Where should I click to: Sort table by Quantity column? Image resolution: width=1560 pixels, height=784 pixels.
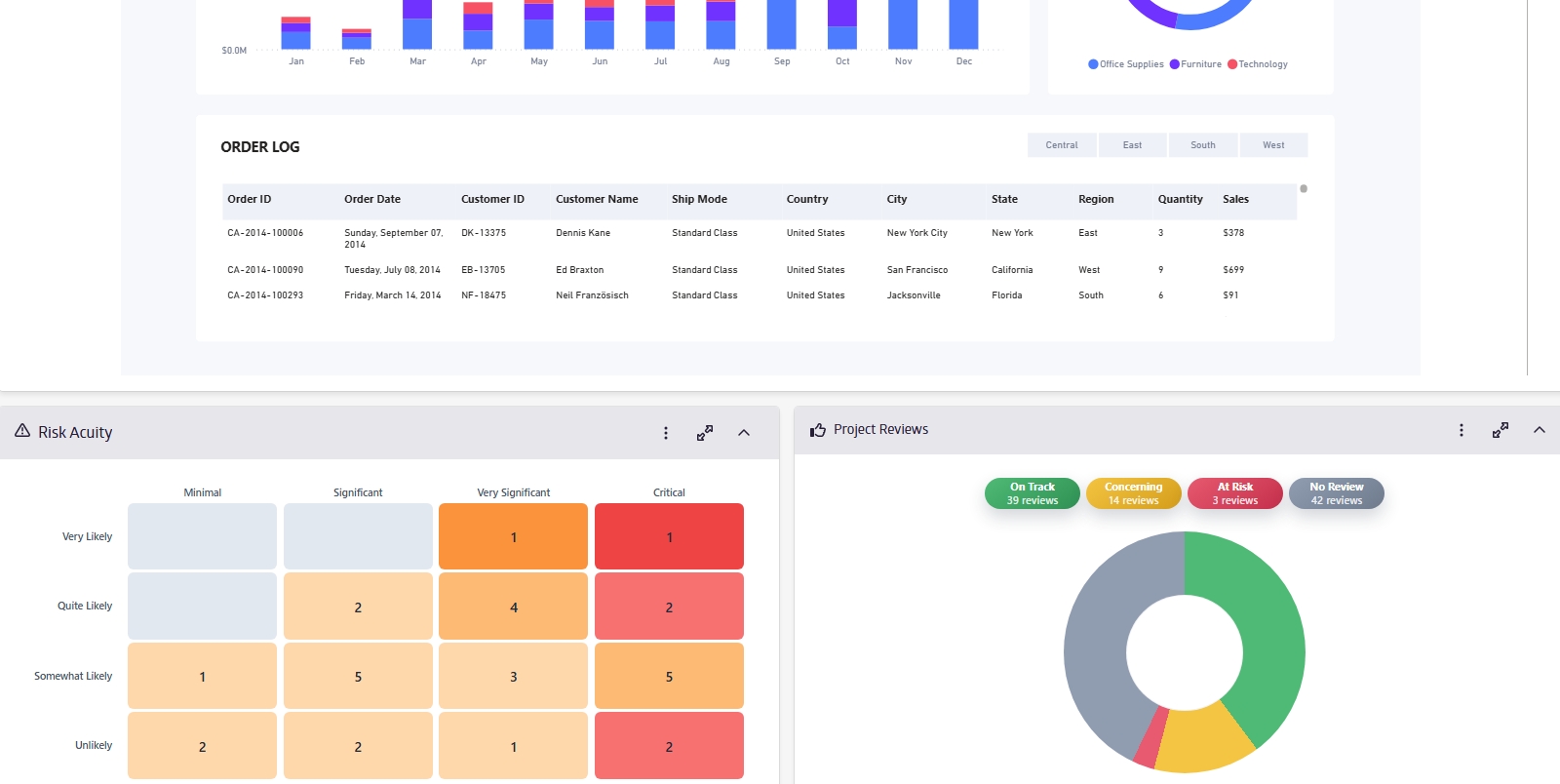click(1180, 199)
